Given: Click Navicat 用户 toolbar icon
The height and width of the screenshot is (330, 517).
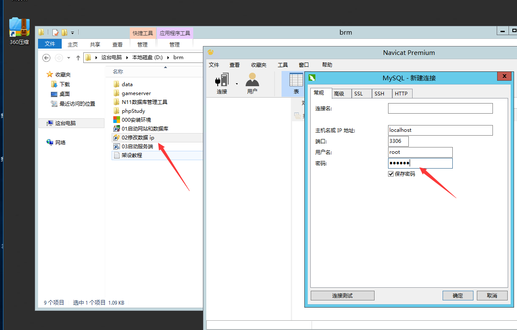Looking at the screenshot, I should [252, 83].
